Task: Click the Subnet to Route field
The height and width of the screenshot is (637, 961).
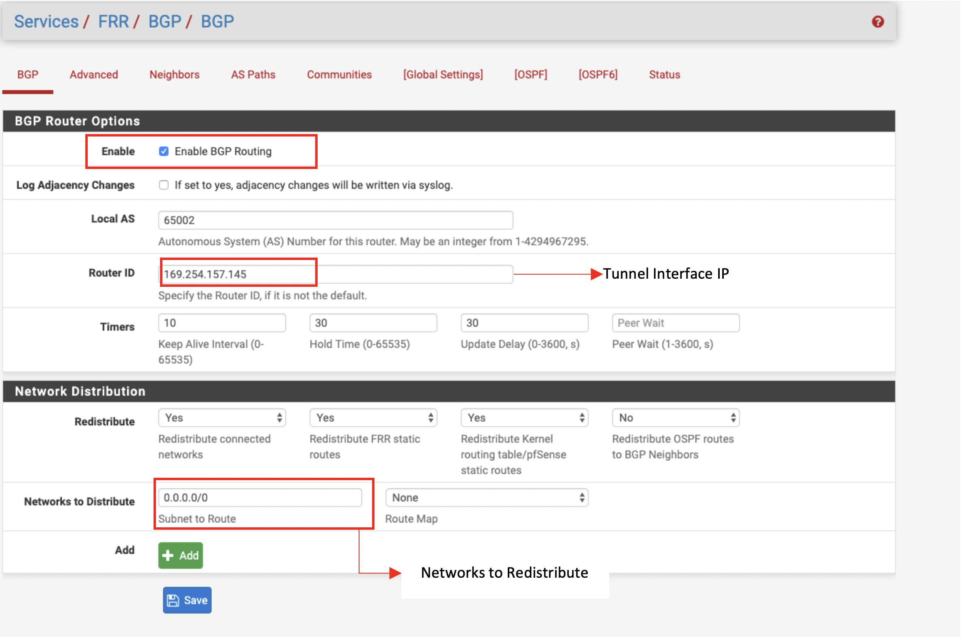Action: point(260,498)
